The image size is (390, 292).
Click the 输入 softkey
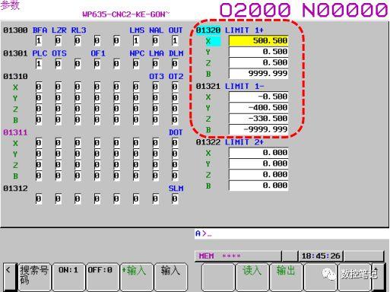tap(170, 277)
